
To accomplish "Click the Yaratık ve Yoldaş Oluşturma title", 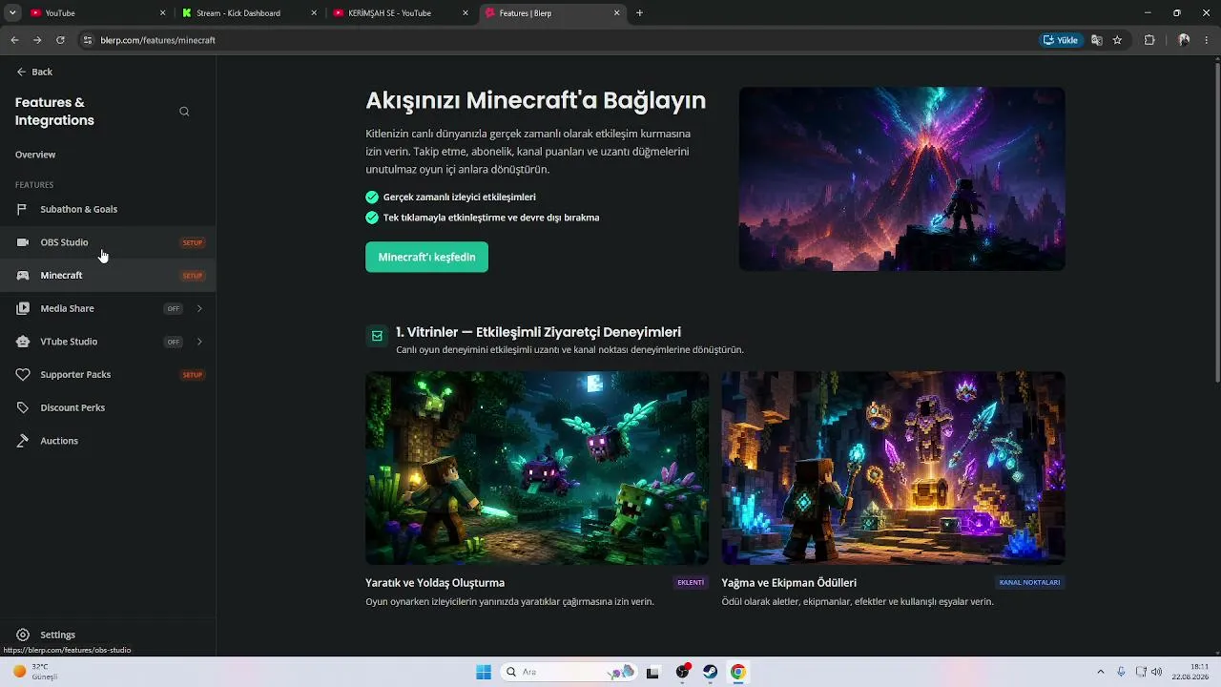I will coord(435,583).
